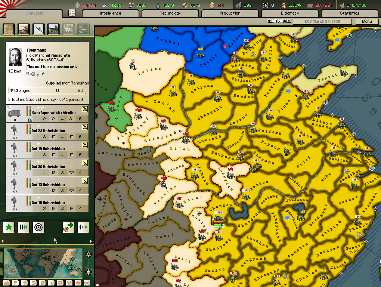Viewport: 381px width, 287px height.
Task: Go to previous unit with left arrow
Action: point(3,241)
